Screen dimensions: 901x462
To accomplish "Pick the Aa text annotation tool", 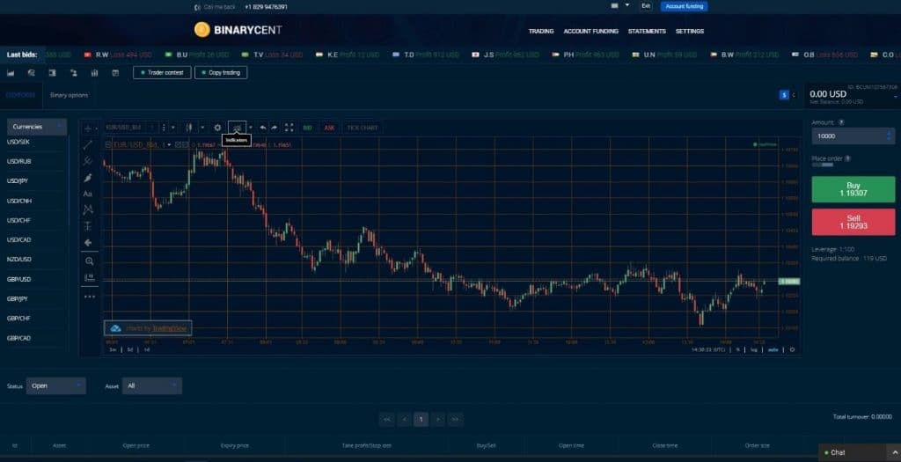I will click(87, 194).
